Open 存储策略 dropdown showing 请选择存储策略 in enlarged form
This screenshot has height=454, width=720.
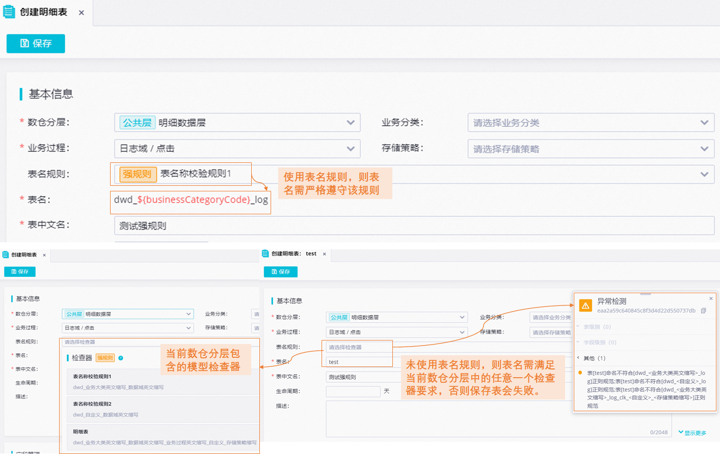tap(591, 149)
